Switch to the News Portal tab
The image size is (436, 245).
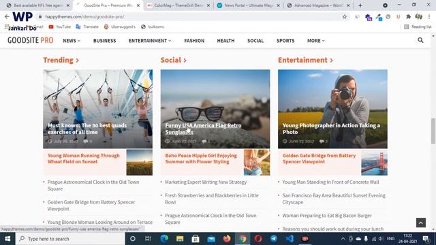(248, 5)
